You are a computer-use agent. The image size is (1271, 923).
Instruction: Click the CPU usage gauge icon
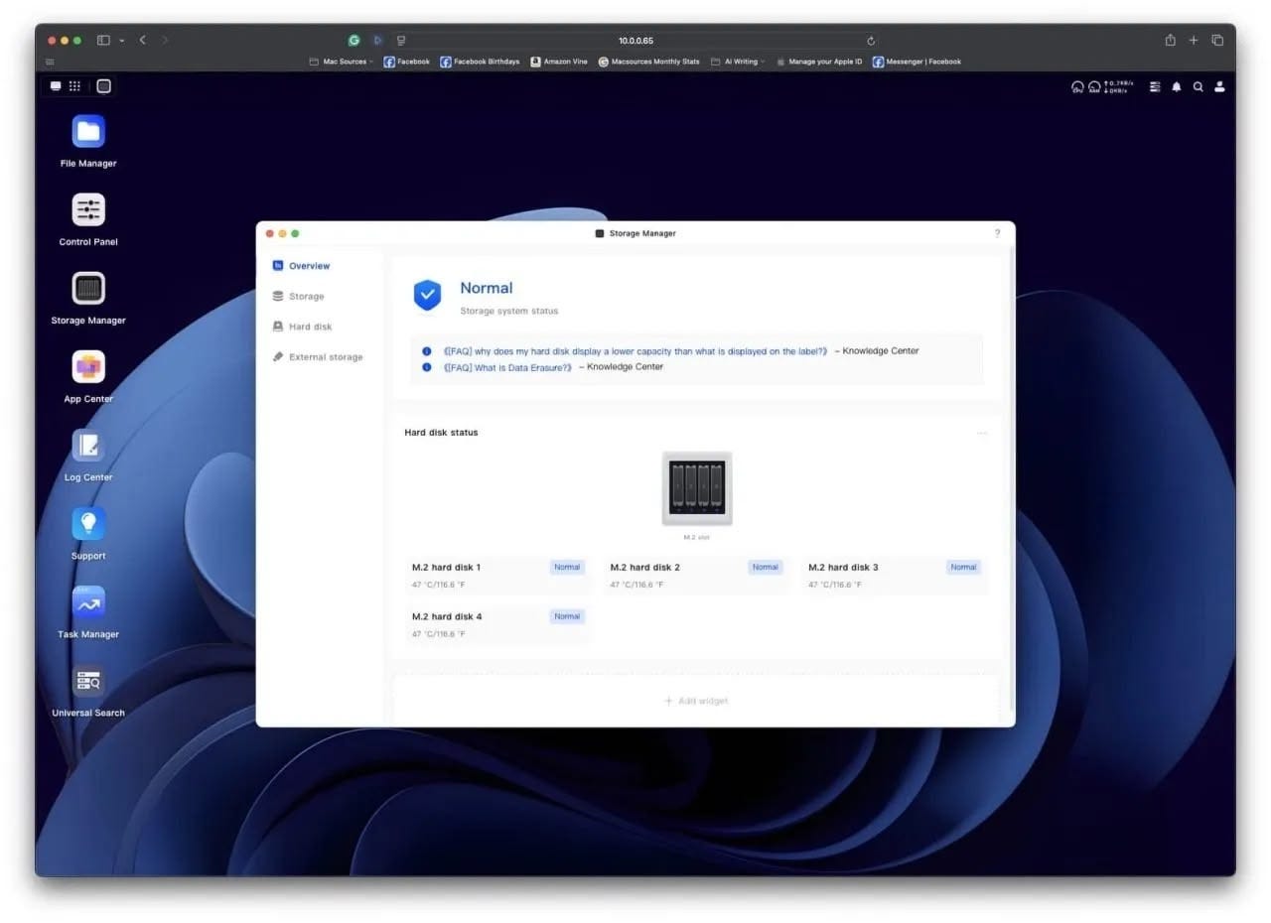[x=1077, y=87]
